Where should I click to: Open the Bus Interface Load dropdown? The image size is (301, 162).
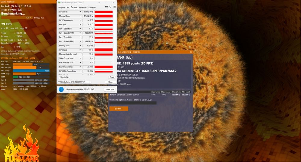point(80,63)
